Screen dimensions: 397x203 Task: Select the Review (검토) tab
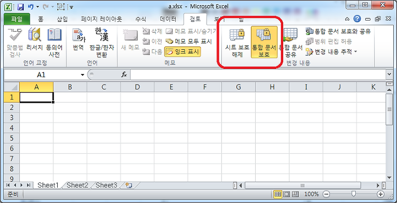click(x=195, y=19)
